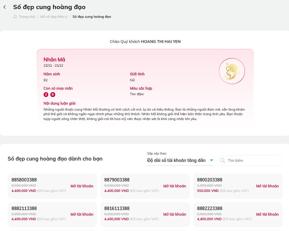289x231 pixels.
Task: Open account for number 8816113388
Action: pos(174,214)
